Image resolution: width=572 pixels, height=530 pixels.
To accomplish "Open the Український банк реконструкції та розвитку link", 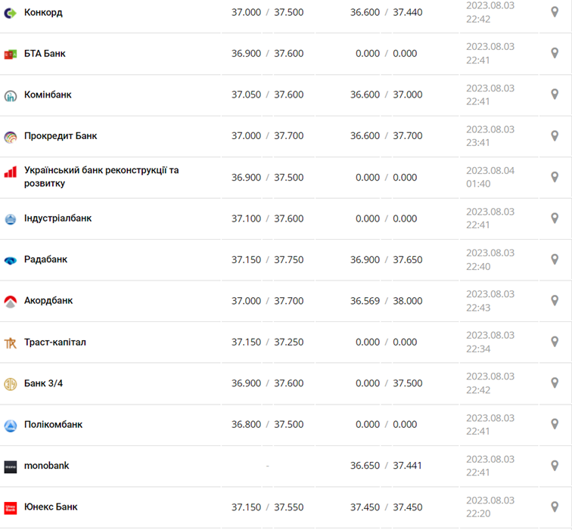I will (x=101, y=177).
